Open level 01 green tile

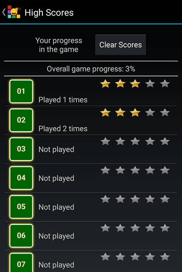[21, 92]
